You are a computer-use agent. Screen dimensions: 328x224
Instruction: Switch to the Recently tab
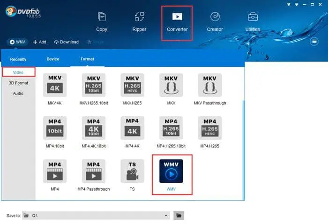(x=18, y=60)
